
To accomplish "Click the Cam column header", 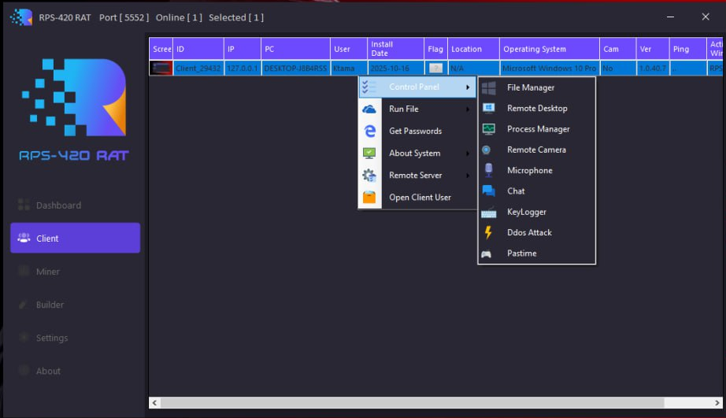I will [x=617, y=49].
